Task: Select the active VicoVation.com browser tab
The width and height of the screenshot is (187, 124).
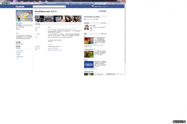Action: pyautogui.click(x=99, y=3)
